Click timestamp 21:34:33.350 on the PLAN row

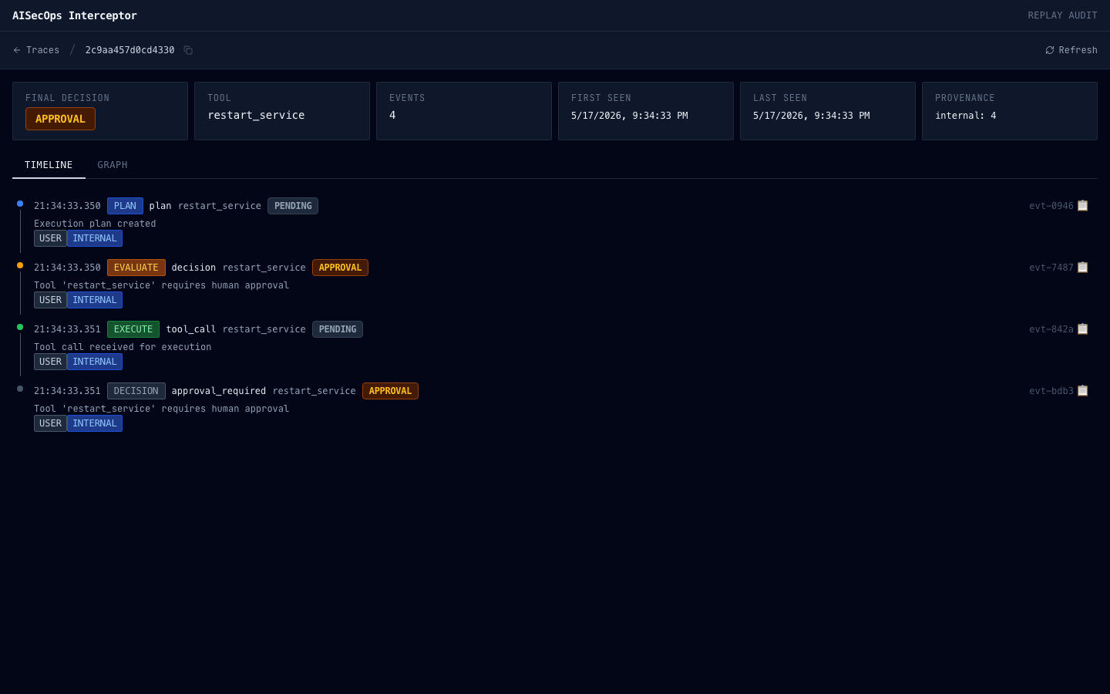click(67, 206)
